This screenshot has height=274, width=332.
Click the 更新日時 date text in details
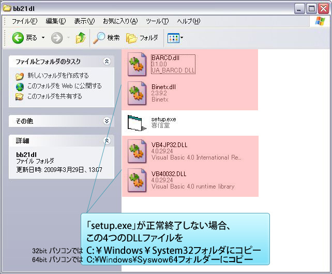click(59, 170)
